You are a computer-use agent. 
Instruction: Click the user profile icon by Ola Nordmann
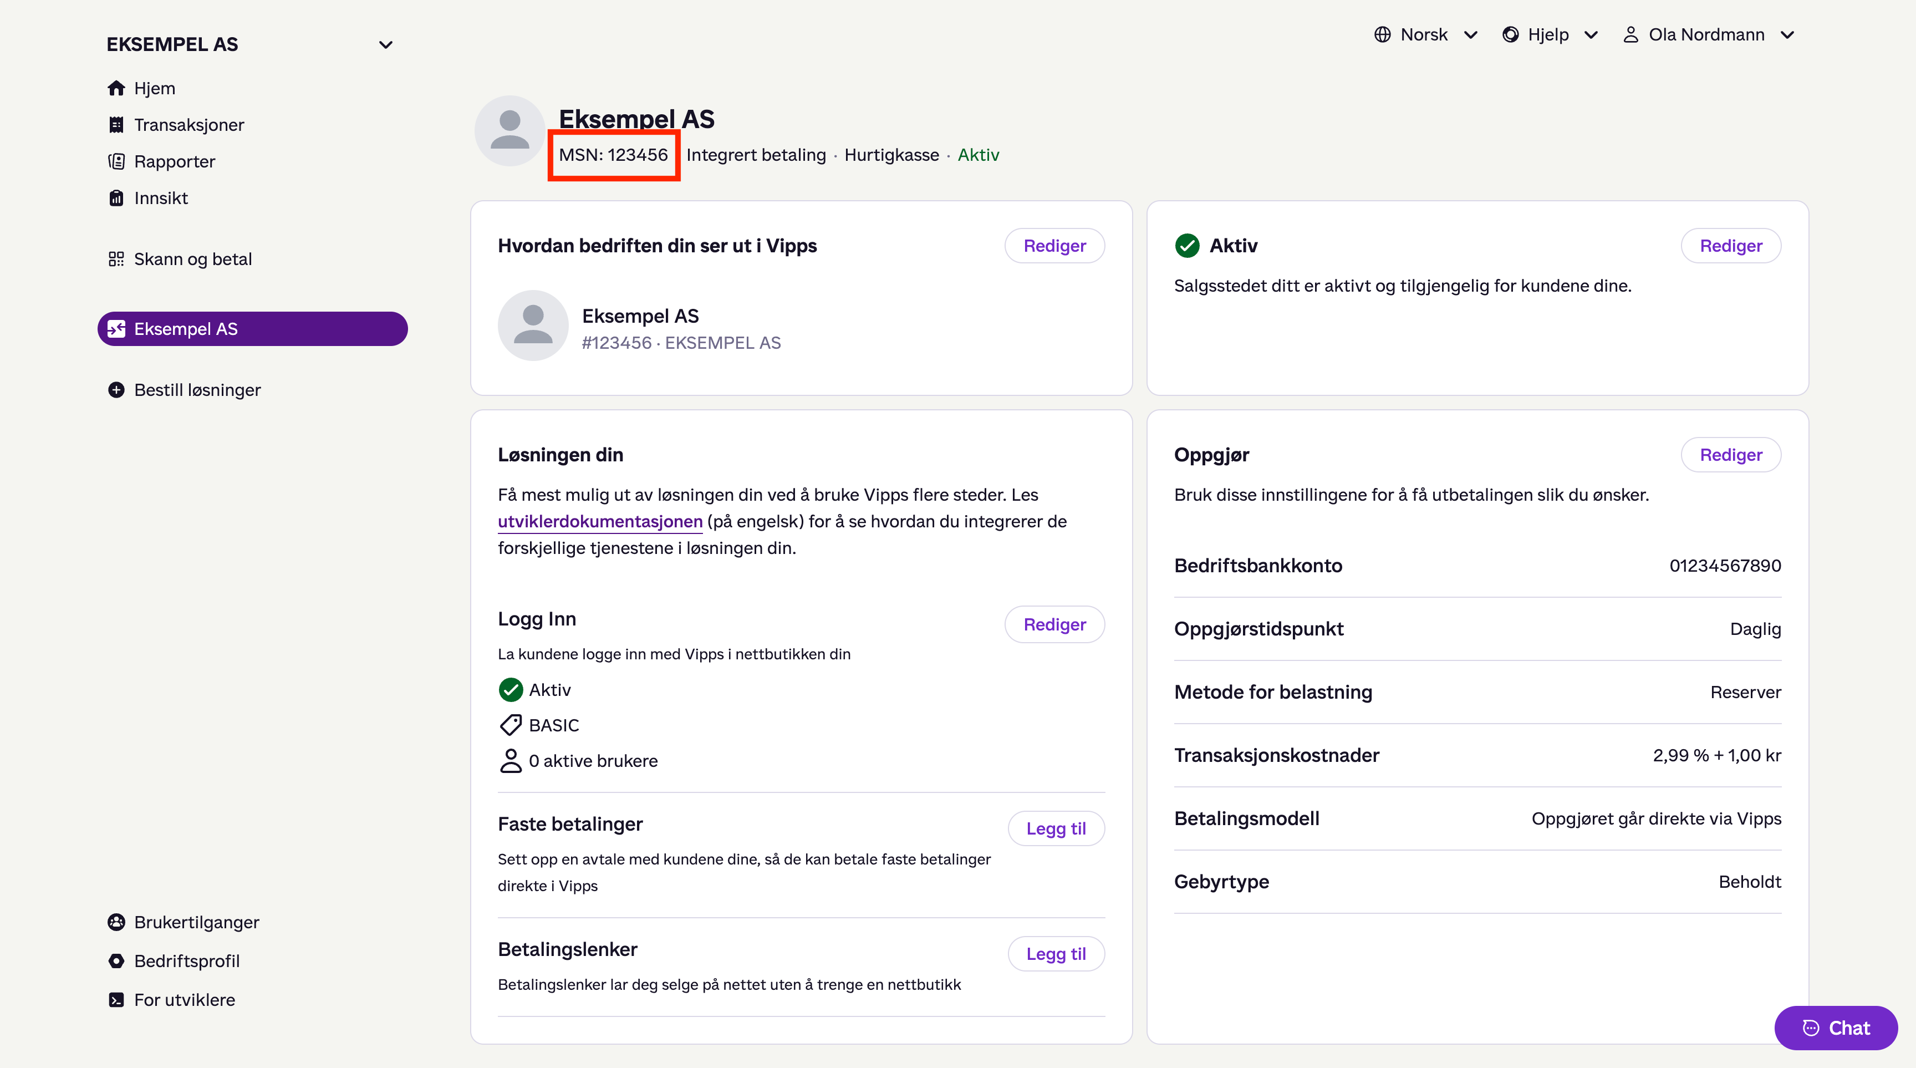pyautogui.click(x=1630, y=35)
